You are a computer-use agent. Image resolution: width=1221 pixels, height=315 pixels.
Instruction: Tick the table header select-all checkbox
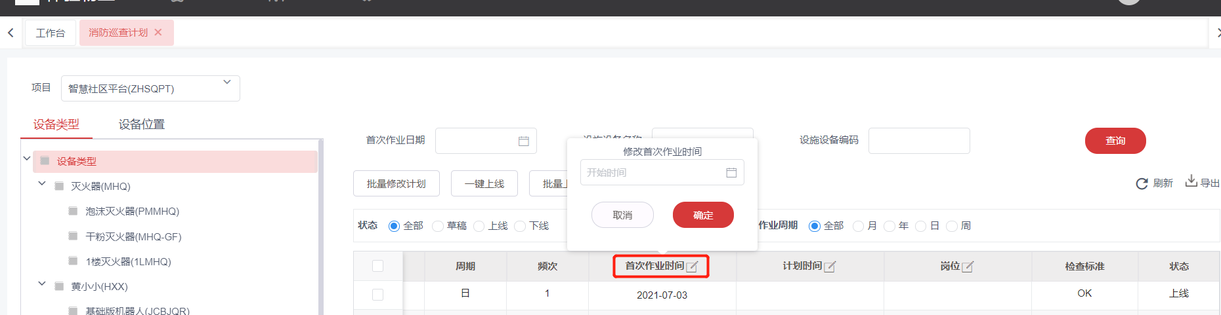click(x=377, y=266)
